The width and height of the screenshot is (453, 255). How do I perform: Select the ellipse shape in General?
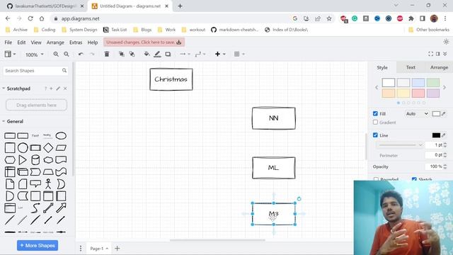click(x=61, y=135)
